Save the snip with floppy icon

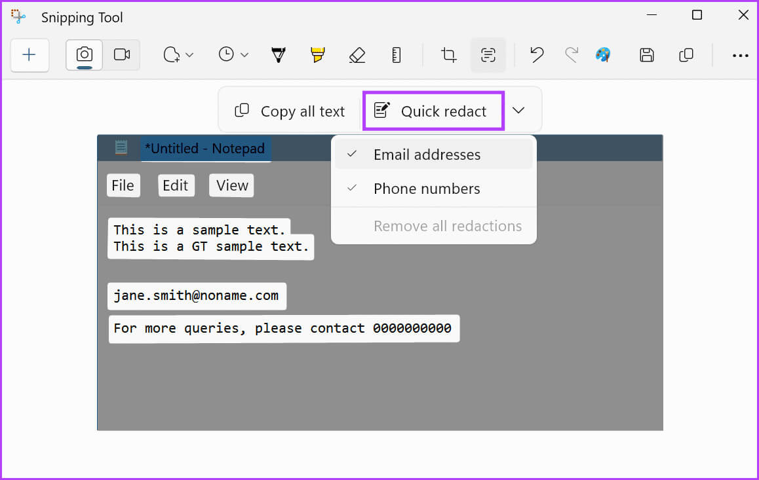coord(647,55)
